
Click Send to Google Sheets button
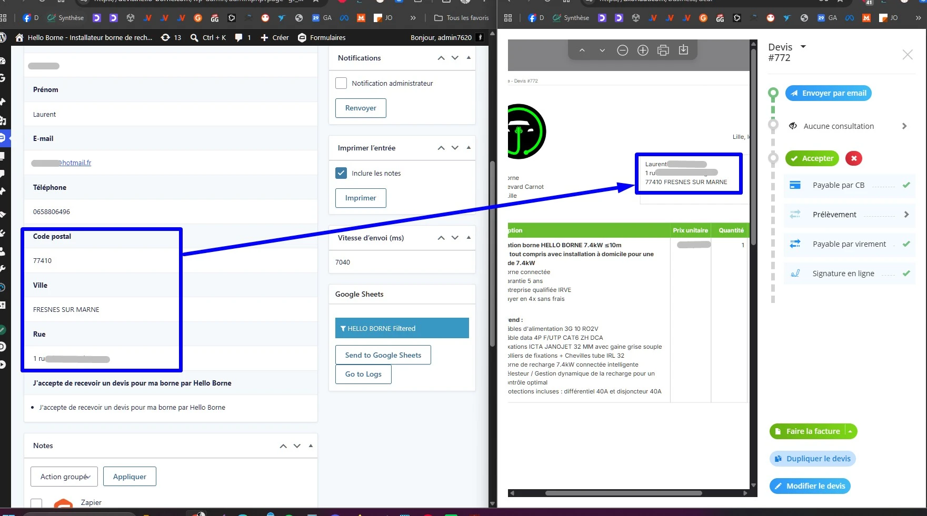[383, 355]
